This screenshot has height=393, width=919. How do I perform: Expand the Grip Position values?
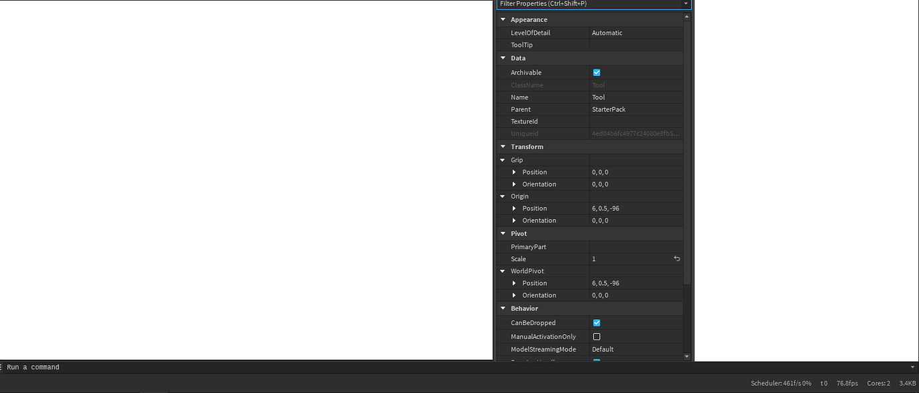[x=514, y=172]
